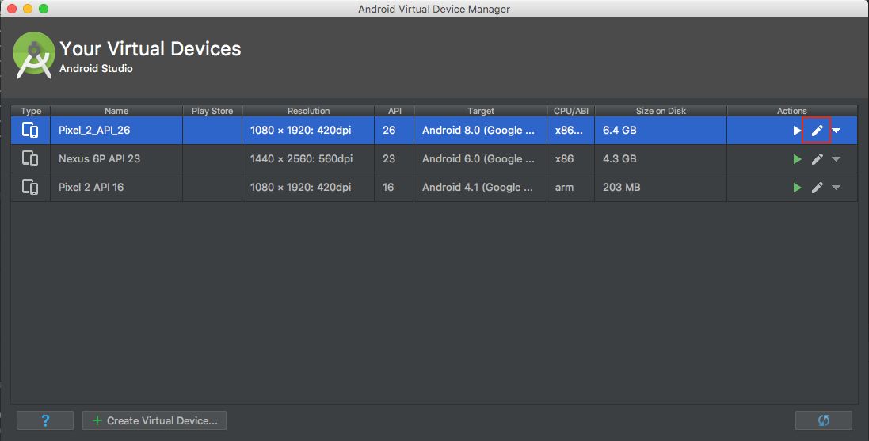Sort by the Size on Disk column header
The width and height of the screenshot is (869, 441).
pos(661,111)
